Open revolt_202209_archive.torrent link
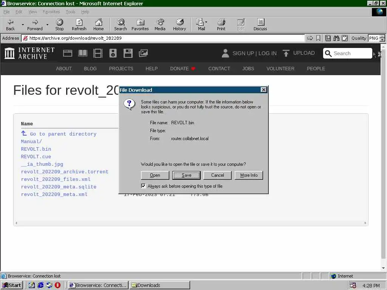Viewport: 387px width, 290px height. [x=65, y=172]
